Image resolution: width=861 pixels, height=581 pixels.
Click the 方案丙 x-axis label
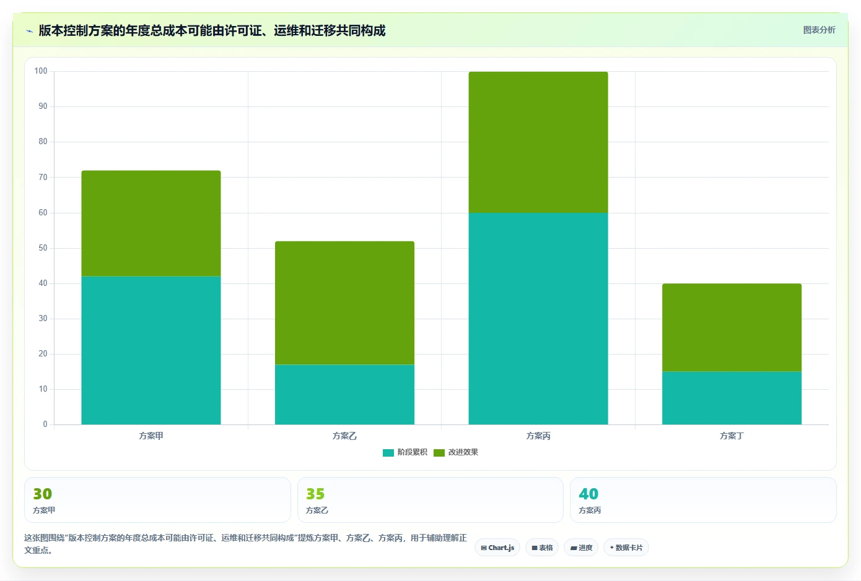[x=538, y=436]
